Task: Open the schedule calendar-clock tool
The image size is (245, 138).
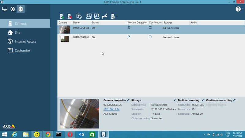Action: (79, 16)
